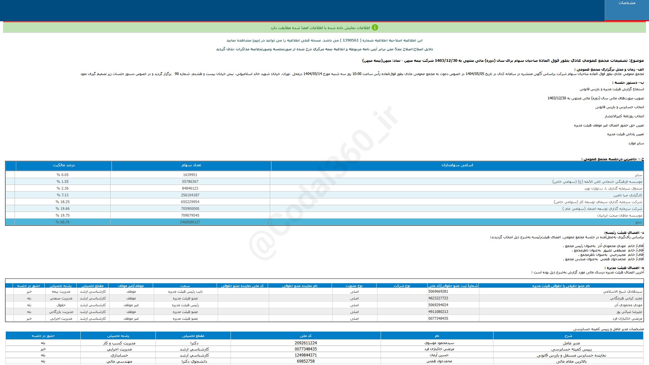Select share count 709079545
The width and height of the screenshot is (649, 365).
point(190,216)
